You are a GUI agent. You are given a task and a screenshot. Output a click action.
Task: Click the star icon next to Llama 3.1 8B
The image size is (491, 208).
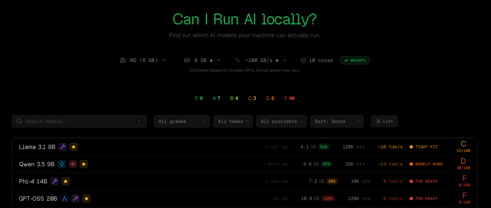pos(73,147)
